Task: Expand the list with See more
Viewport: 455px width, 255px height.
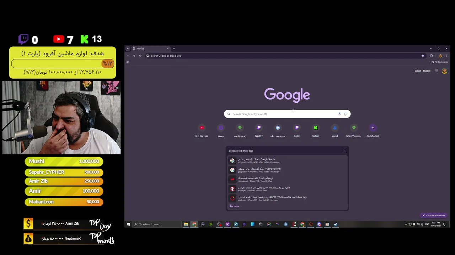Action: tap(234, 206)
